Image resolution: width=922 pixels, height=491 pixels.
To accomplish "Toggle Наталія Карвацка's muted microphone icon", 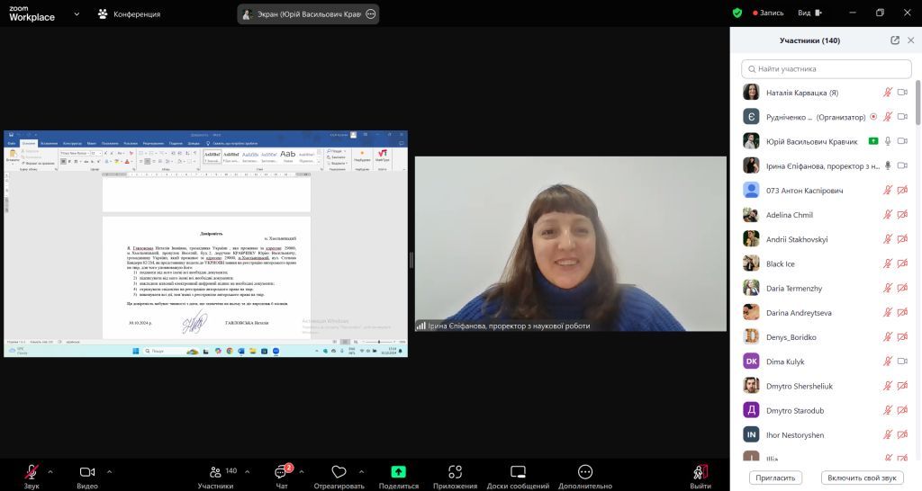I will 887,93.
